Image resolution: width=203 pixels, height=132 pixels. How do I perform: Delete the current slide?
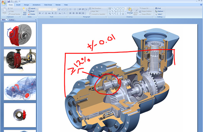tap(32, 14)
